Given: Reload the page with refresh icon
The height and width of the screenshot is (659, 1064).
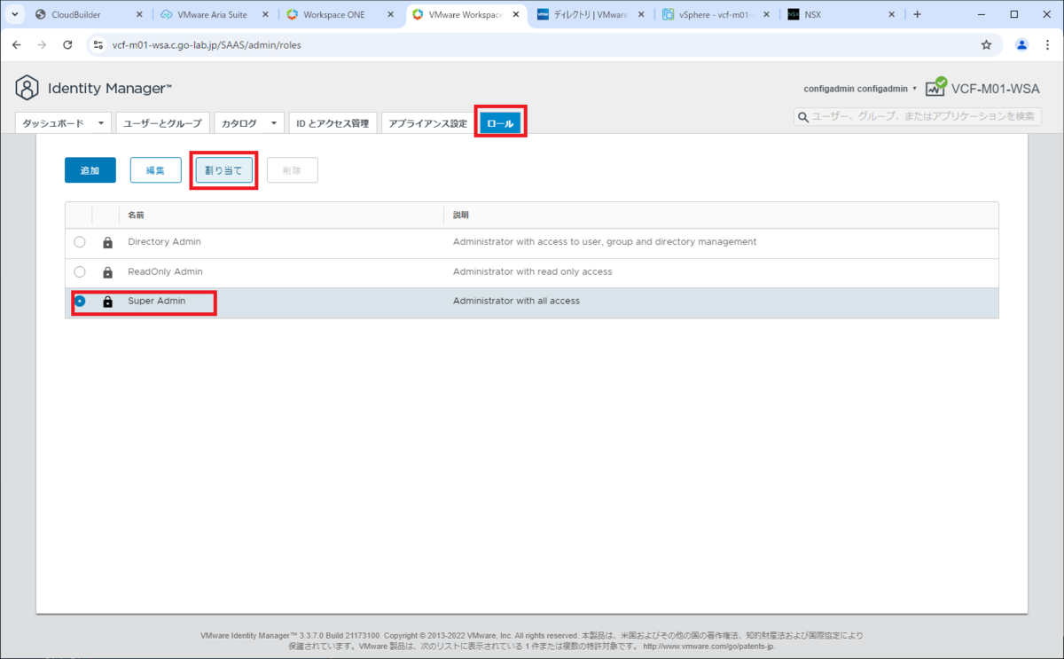Looking at the screenshot, I should pyautogui.click(x=67, y=44).
